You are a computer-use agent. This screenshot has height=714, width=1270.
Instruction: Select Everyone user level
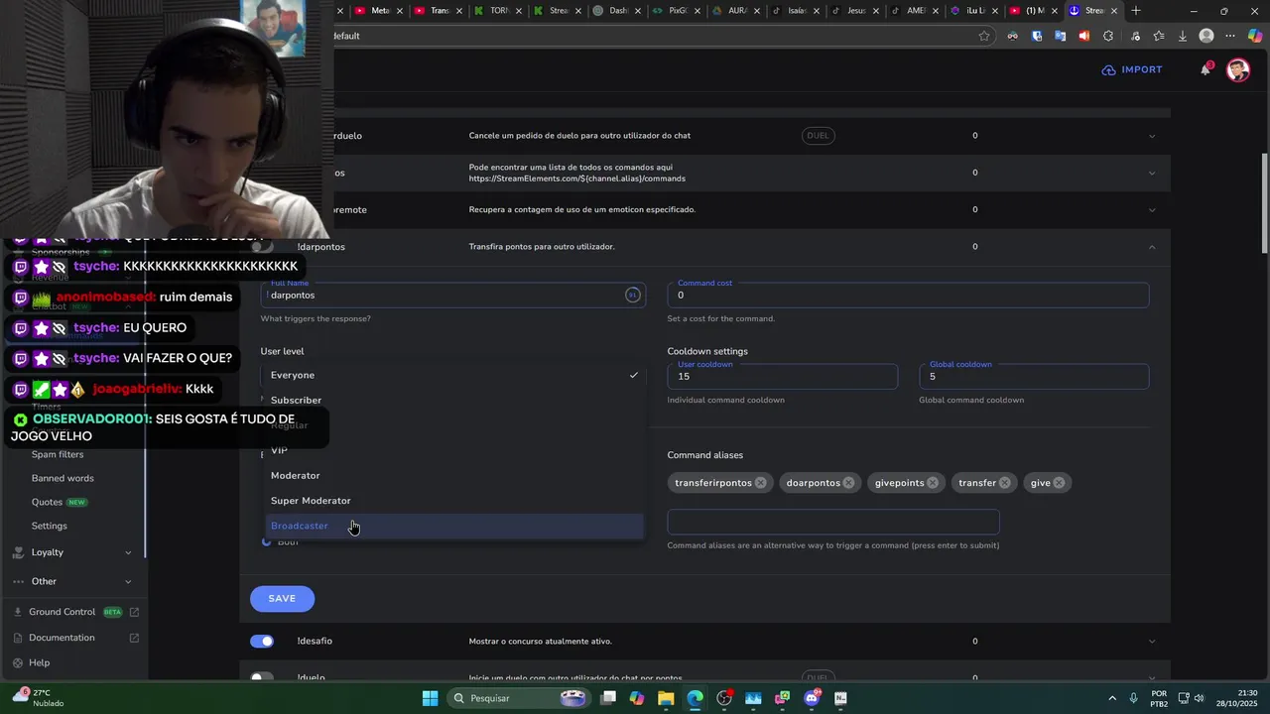point(454,375)
